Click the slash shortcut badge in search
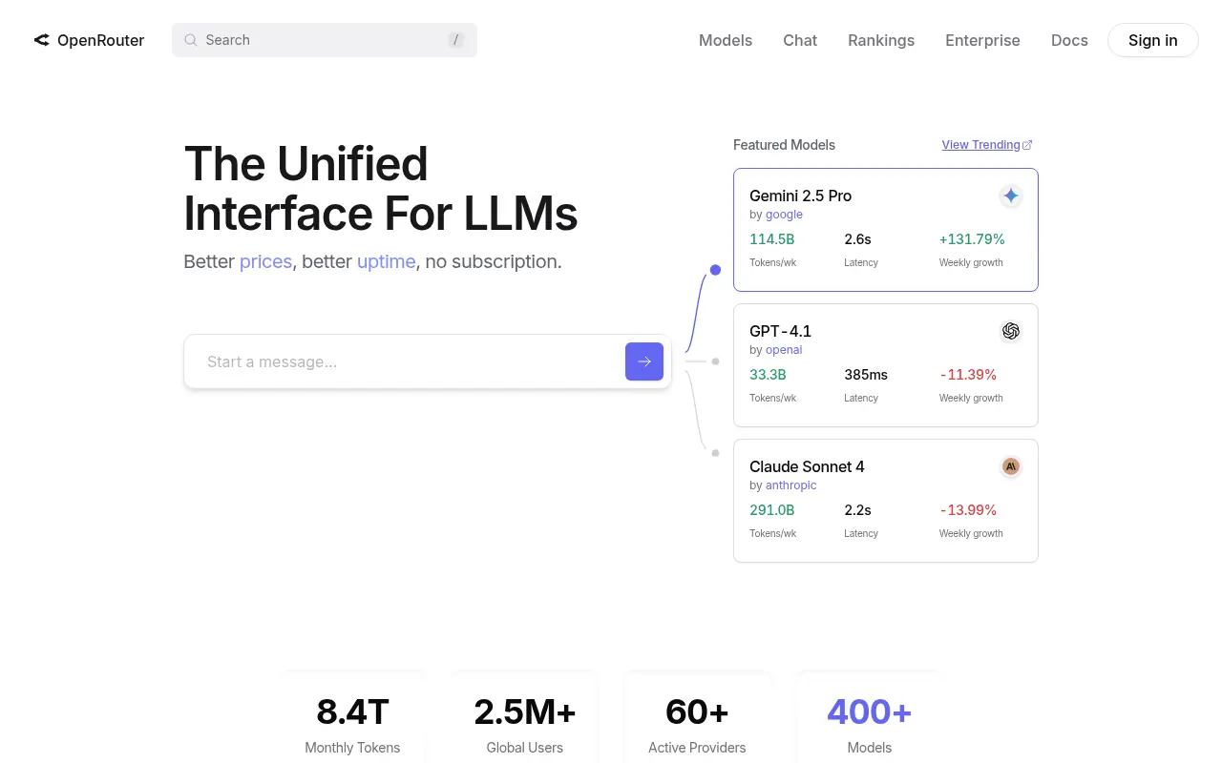 [x=456, y=40]
